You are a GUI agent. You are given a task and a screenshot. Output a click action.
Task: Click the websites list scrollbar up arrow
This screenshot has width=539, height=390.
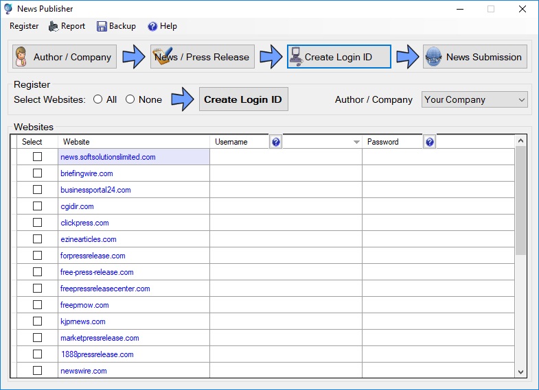click(x=520, y=141)
